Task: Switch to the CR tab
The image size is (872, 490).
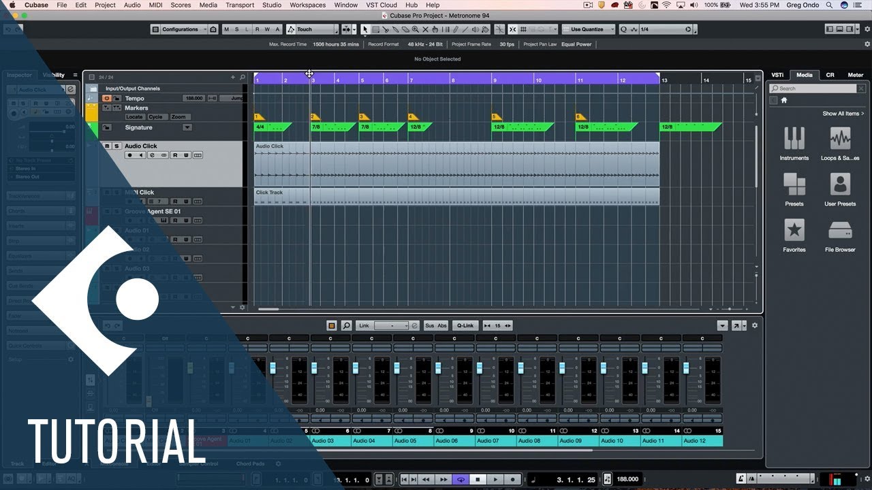Action: tap(830, 75)
